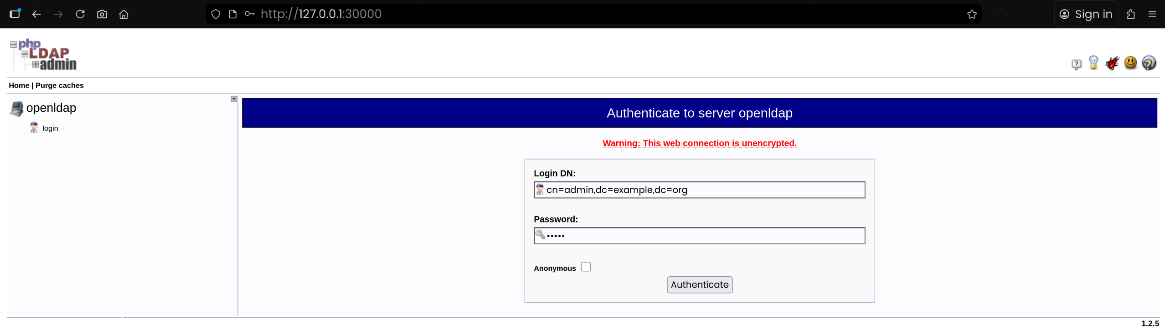The image size is (1165, 330).
Task: Click the Purge caches menu link
Action: [x=60, y=86]
